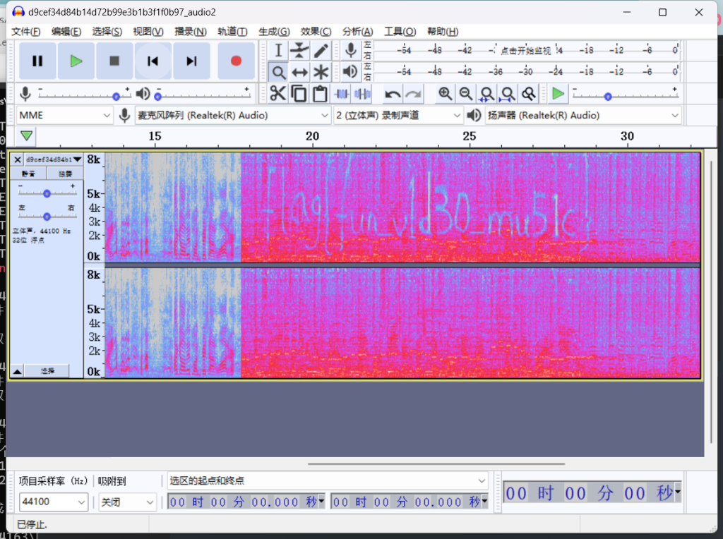Toggle the track's 静音 (Mute) button

tap(28, 174)
